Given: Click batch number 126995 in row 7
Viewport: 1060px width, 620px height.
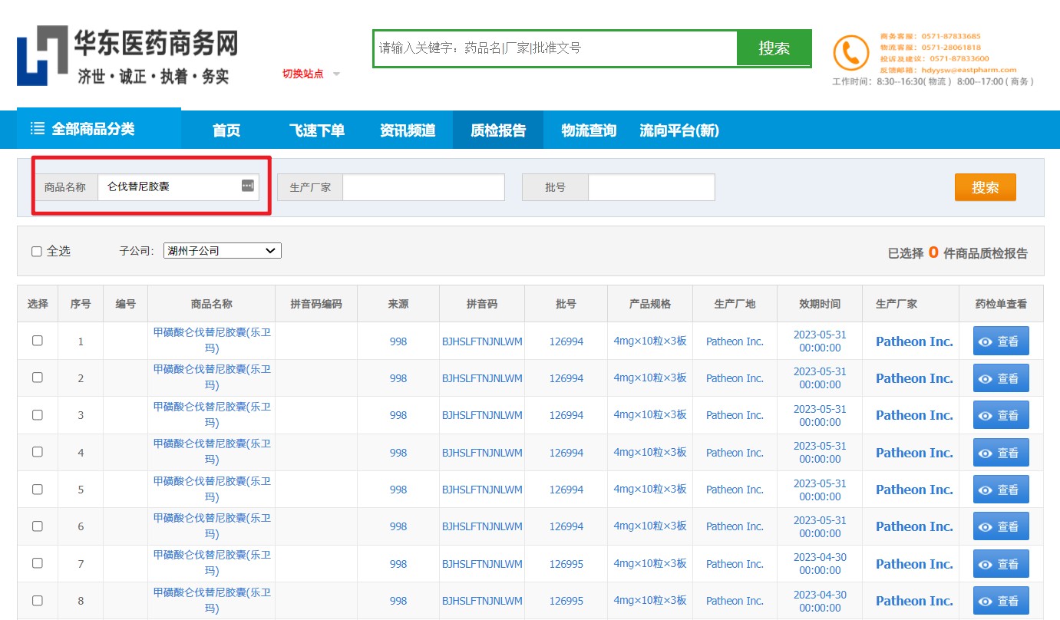Looking at the screenshot, I should click(x=566, y=564).
